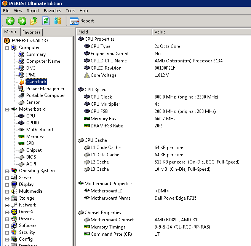Select the EVEREST v4.50.1330 root item
Screen dimensions: 251x246
click(31, 41)
